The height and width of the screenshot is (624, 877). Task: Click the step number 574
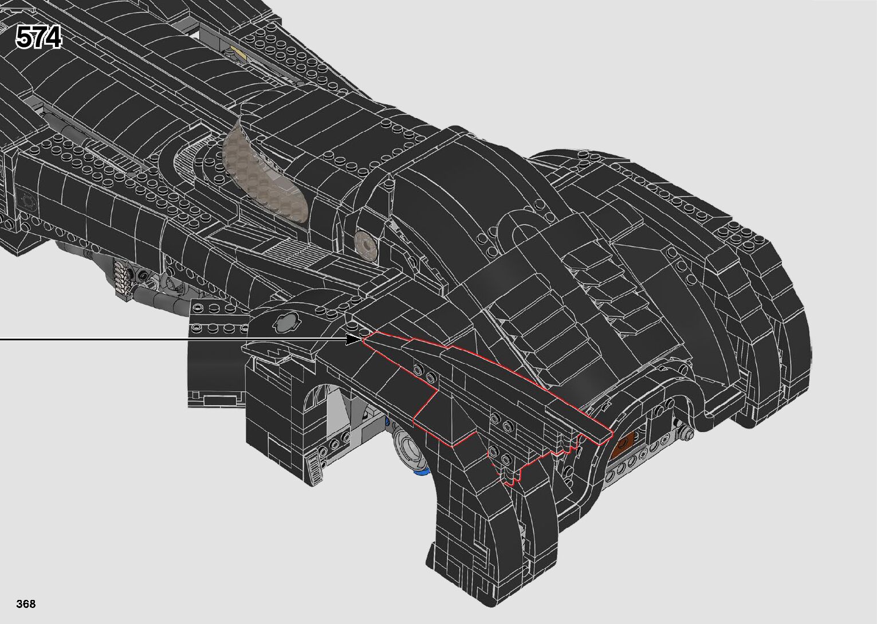pos(38,38)
